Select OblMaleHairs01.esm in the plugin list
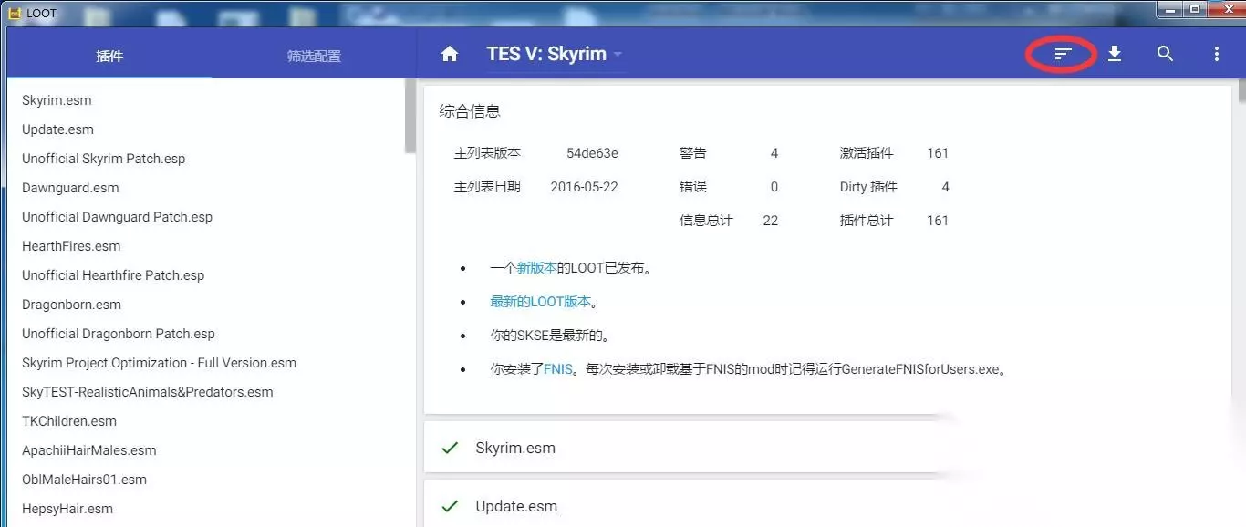The image size is (1246, 527). [x=84, y=480]
